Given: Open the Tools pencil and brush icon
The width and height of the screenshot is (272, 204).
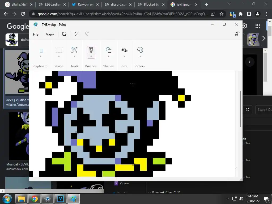Looking at the screenshot, I should (x=74, y=50).
